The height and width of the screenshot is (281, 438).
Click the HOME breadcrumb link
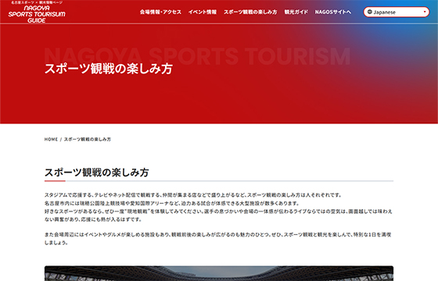(x=51, y=139)
